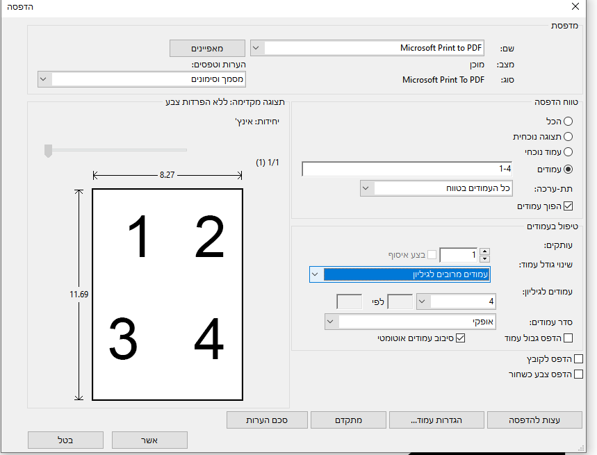
Task: Close the print dialog with X
Action: pos(575,6)
